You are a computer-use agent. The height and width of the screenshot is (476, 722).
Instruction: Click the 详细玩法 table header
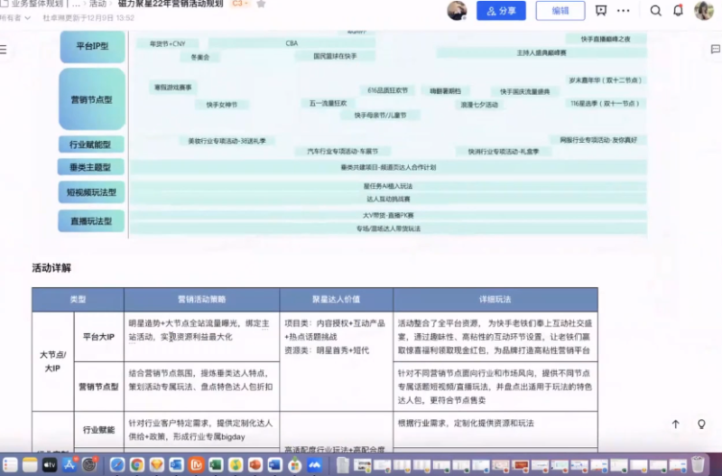coord(495,300)
